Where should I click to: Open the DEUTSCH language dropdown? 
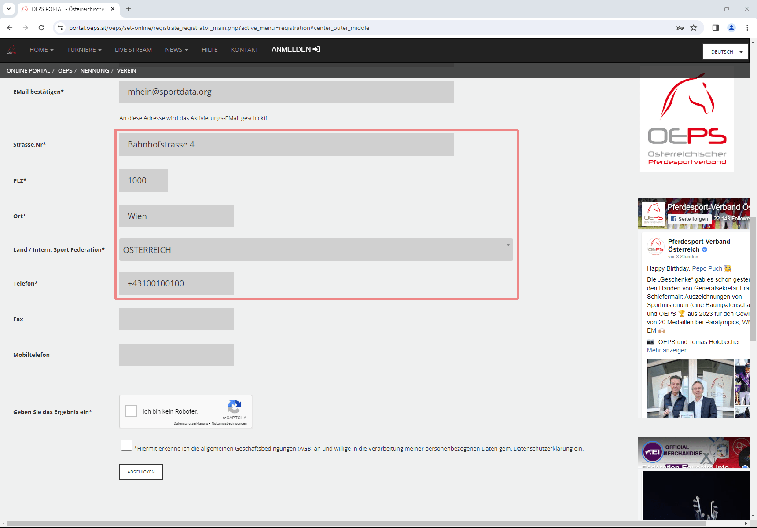(x=725, y=52)
